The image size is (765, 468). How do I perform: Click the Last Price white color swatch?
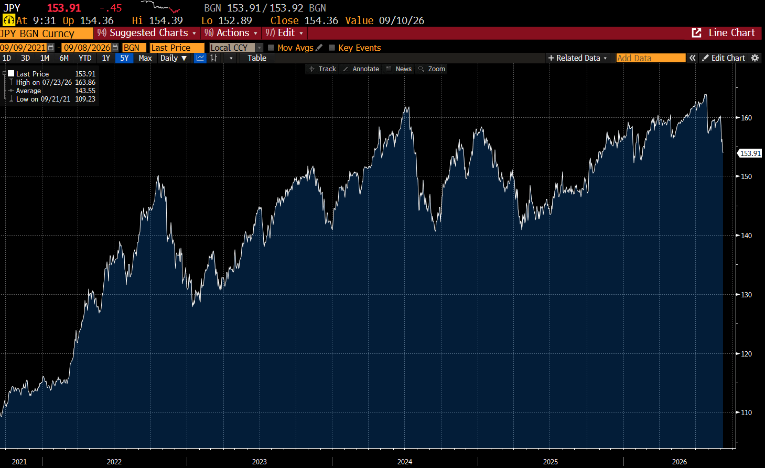[x=11, y=74]
